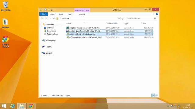Click mapbox-studio file icon

click(68, 28)
